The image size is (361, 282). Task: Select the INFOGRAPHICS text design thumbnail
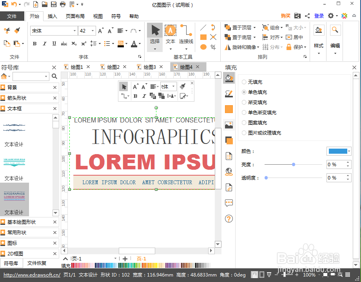[14, 199]
